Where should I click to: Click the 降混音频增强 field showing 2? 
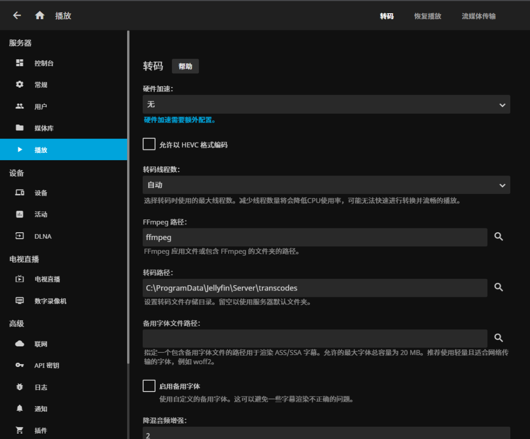click(x=326, y=433)
